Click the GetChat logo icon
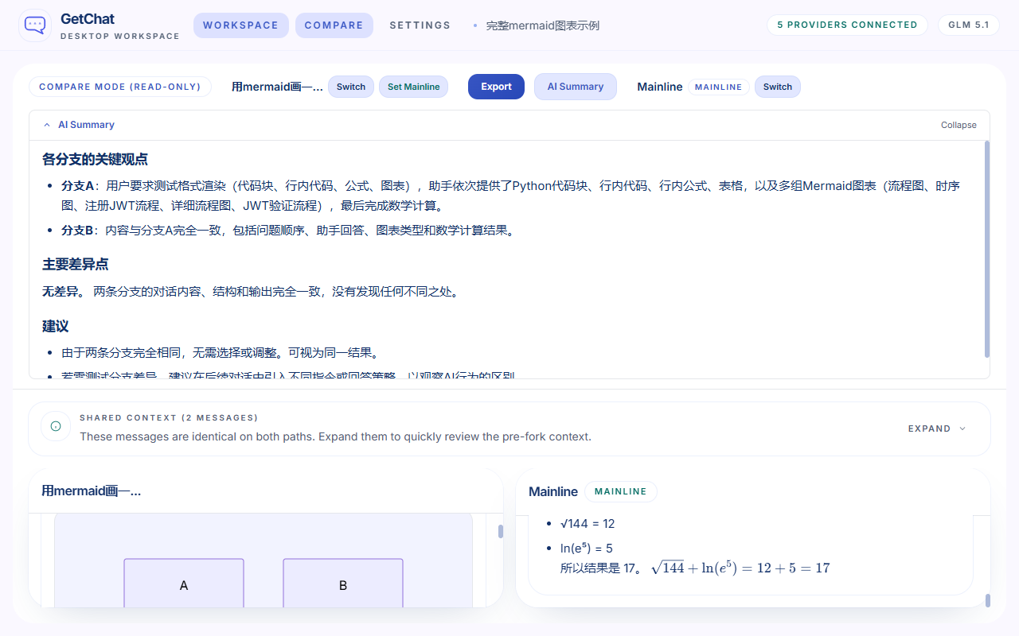This screenshot has width=1019, height=636. (35, 25)
